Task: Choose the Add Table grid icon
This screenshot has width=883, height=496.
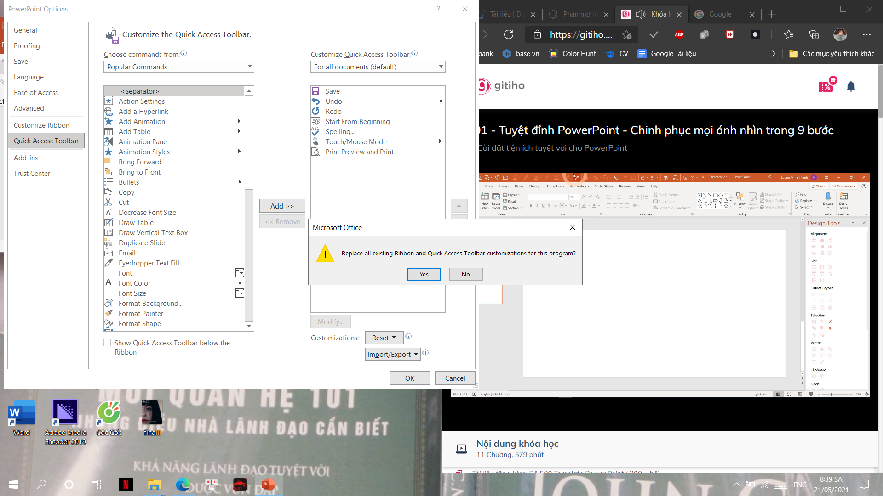Action: (x=109, y=131)
